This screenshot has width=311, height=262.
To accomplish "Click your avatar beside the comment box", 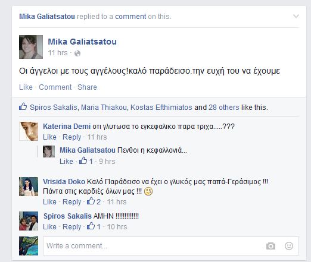I will (29, 246).
